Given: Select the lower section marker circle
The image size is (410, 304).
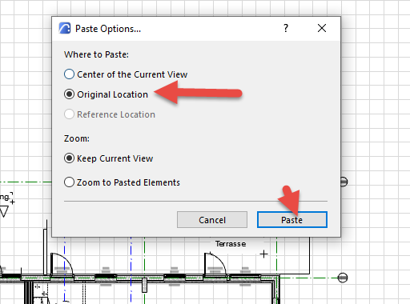Looking at the screenshot, I should [x=343, y=278].
